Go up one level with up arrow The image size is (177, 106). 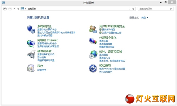tap(18, 9)
